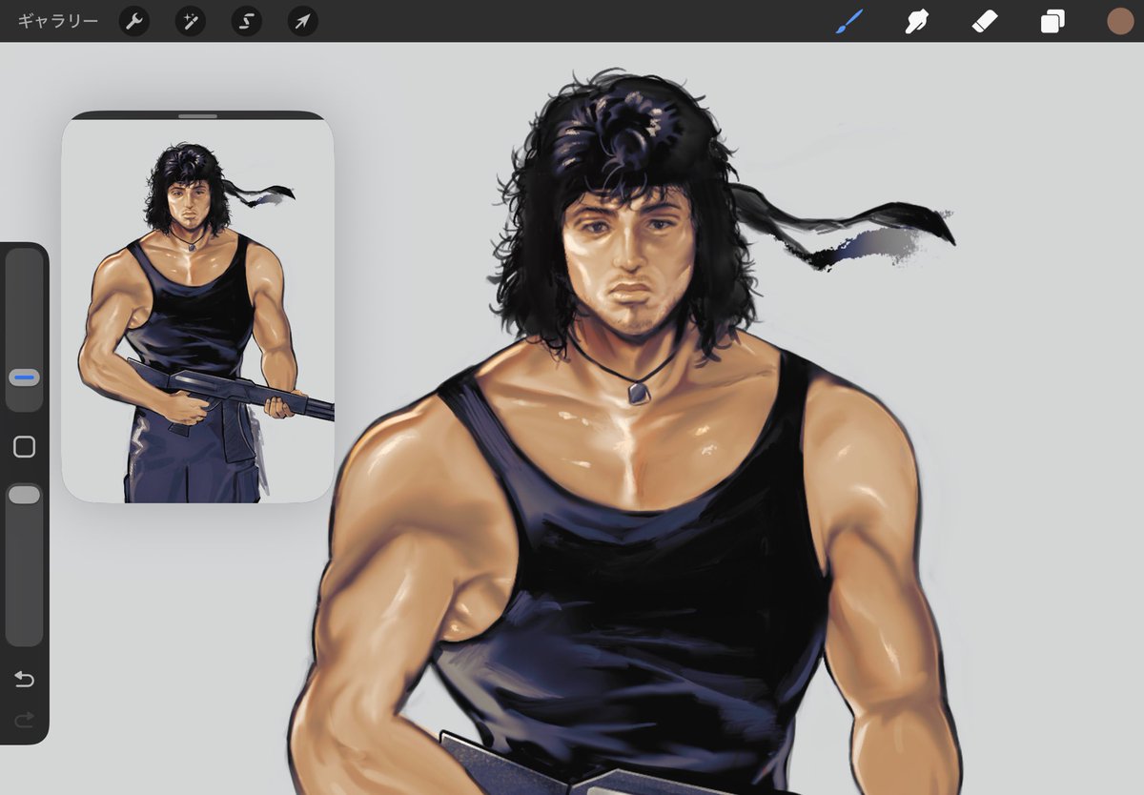Undo the last stroke with arrow button
Viewport: 1144px width, 795px height.
[x=24, y=679]
